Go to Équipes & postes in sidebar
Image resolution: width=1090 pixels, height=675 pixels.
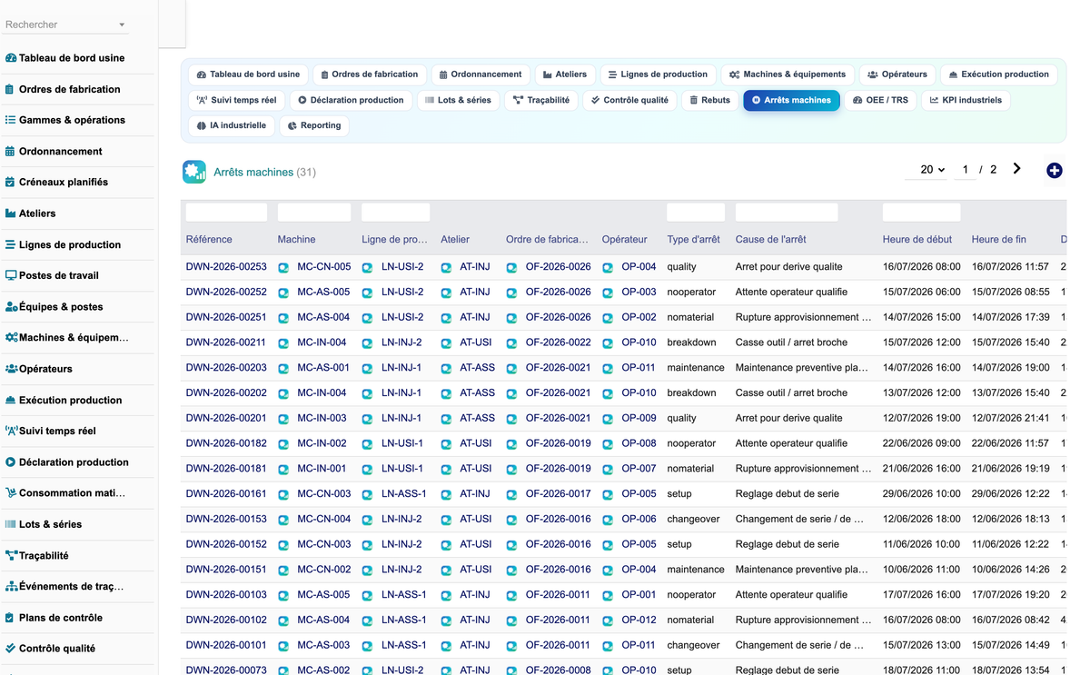pos(54,307)
